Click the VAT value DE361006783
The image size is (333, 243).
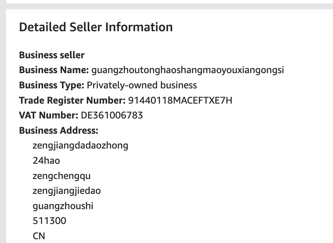tap(112, 115)
